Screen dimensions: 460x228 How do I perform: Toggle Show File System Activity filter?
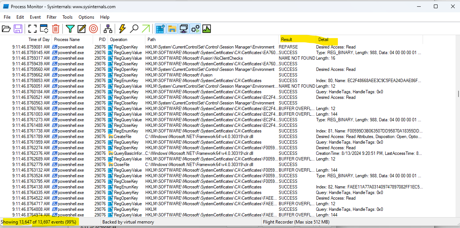click(x=172, y=28)
